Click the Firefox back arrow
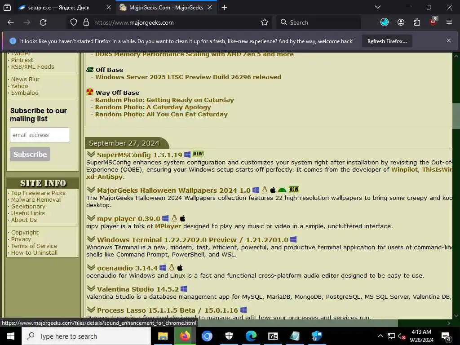Screen dimensions: 460x345 (11, 22)
